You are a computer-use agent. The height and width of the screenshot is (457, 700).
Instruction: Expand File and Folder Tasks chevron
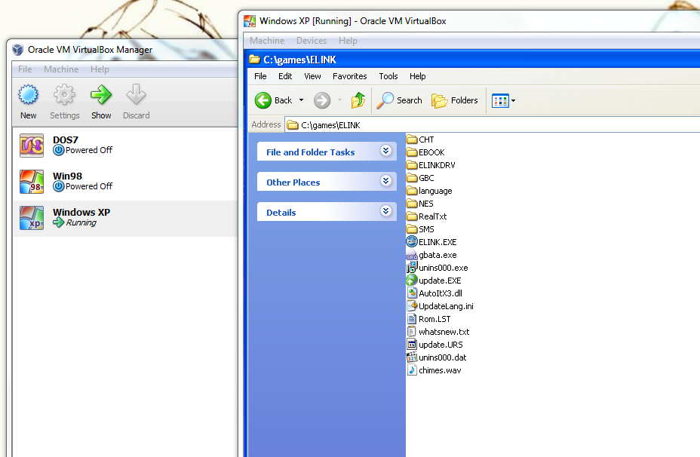(385, 151)
